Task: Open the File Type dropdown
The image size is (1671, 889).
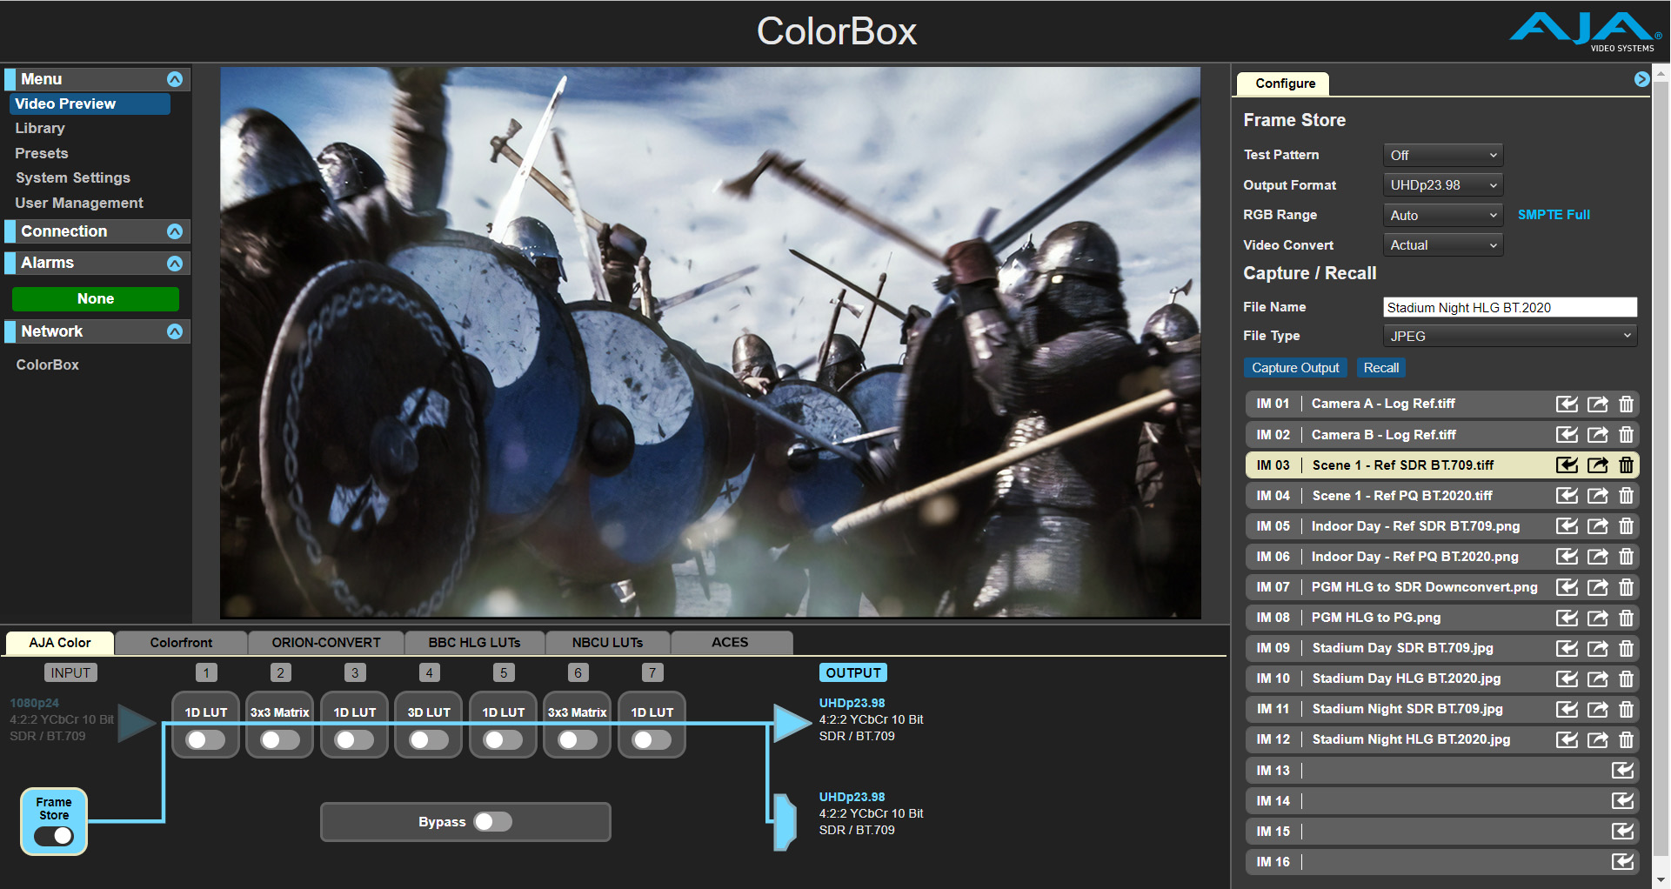Action: click(x=1509, y=336)
